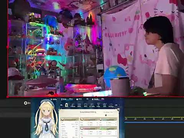Click the left arrow before the Stats tab

point(61,105)
